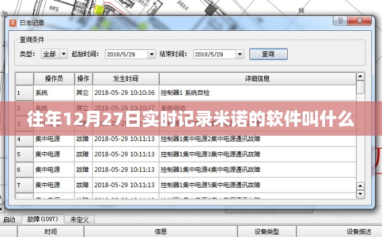Click the 发生时间 column header
This screenshot has width=382, height=237.
point(125,79)
